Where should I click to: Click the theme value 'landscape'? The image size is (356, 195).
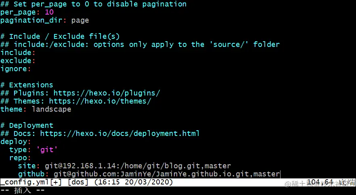(52, 110)
